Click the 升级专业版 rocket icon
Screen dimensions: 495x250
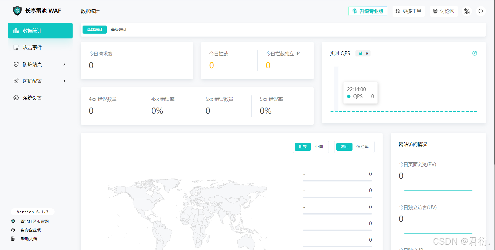[x=355, y=11]
